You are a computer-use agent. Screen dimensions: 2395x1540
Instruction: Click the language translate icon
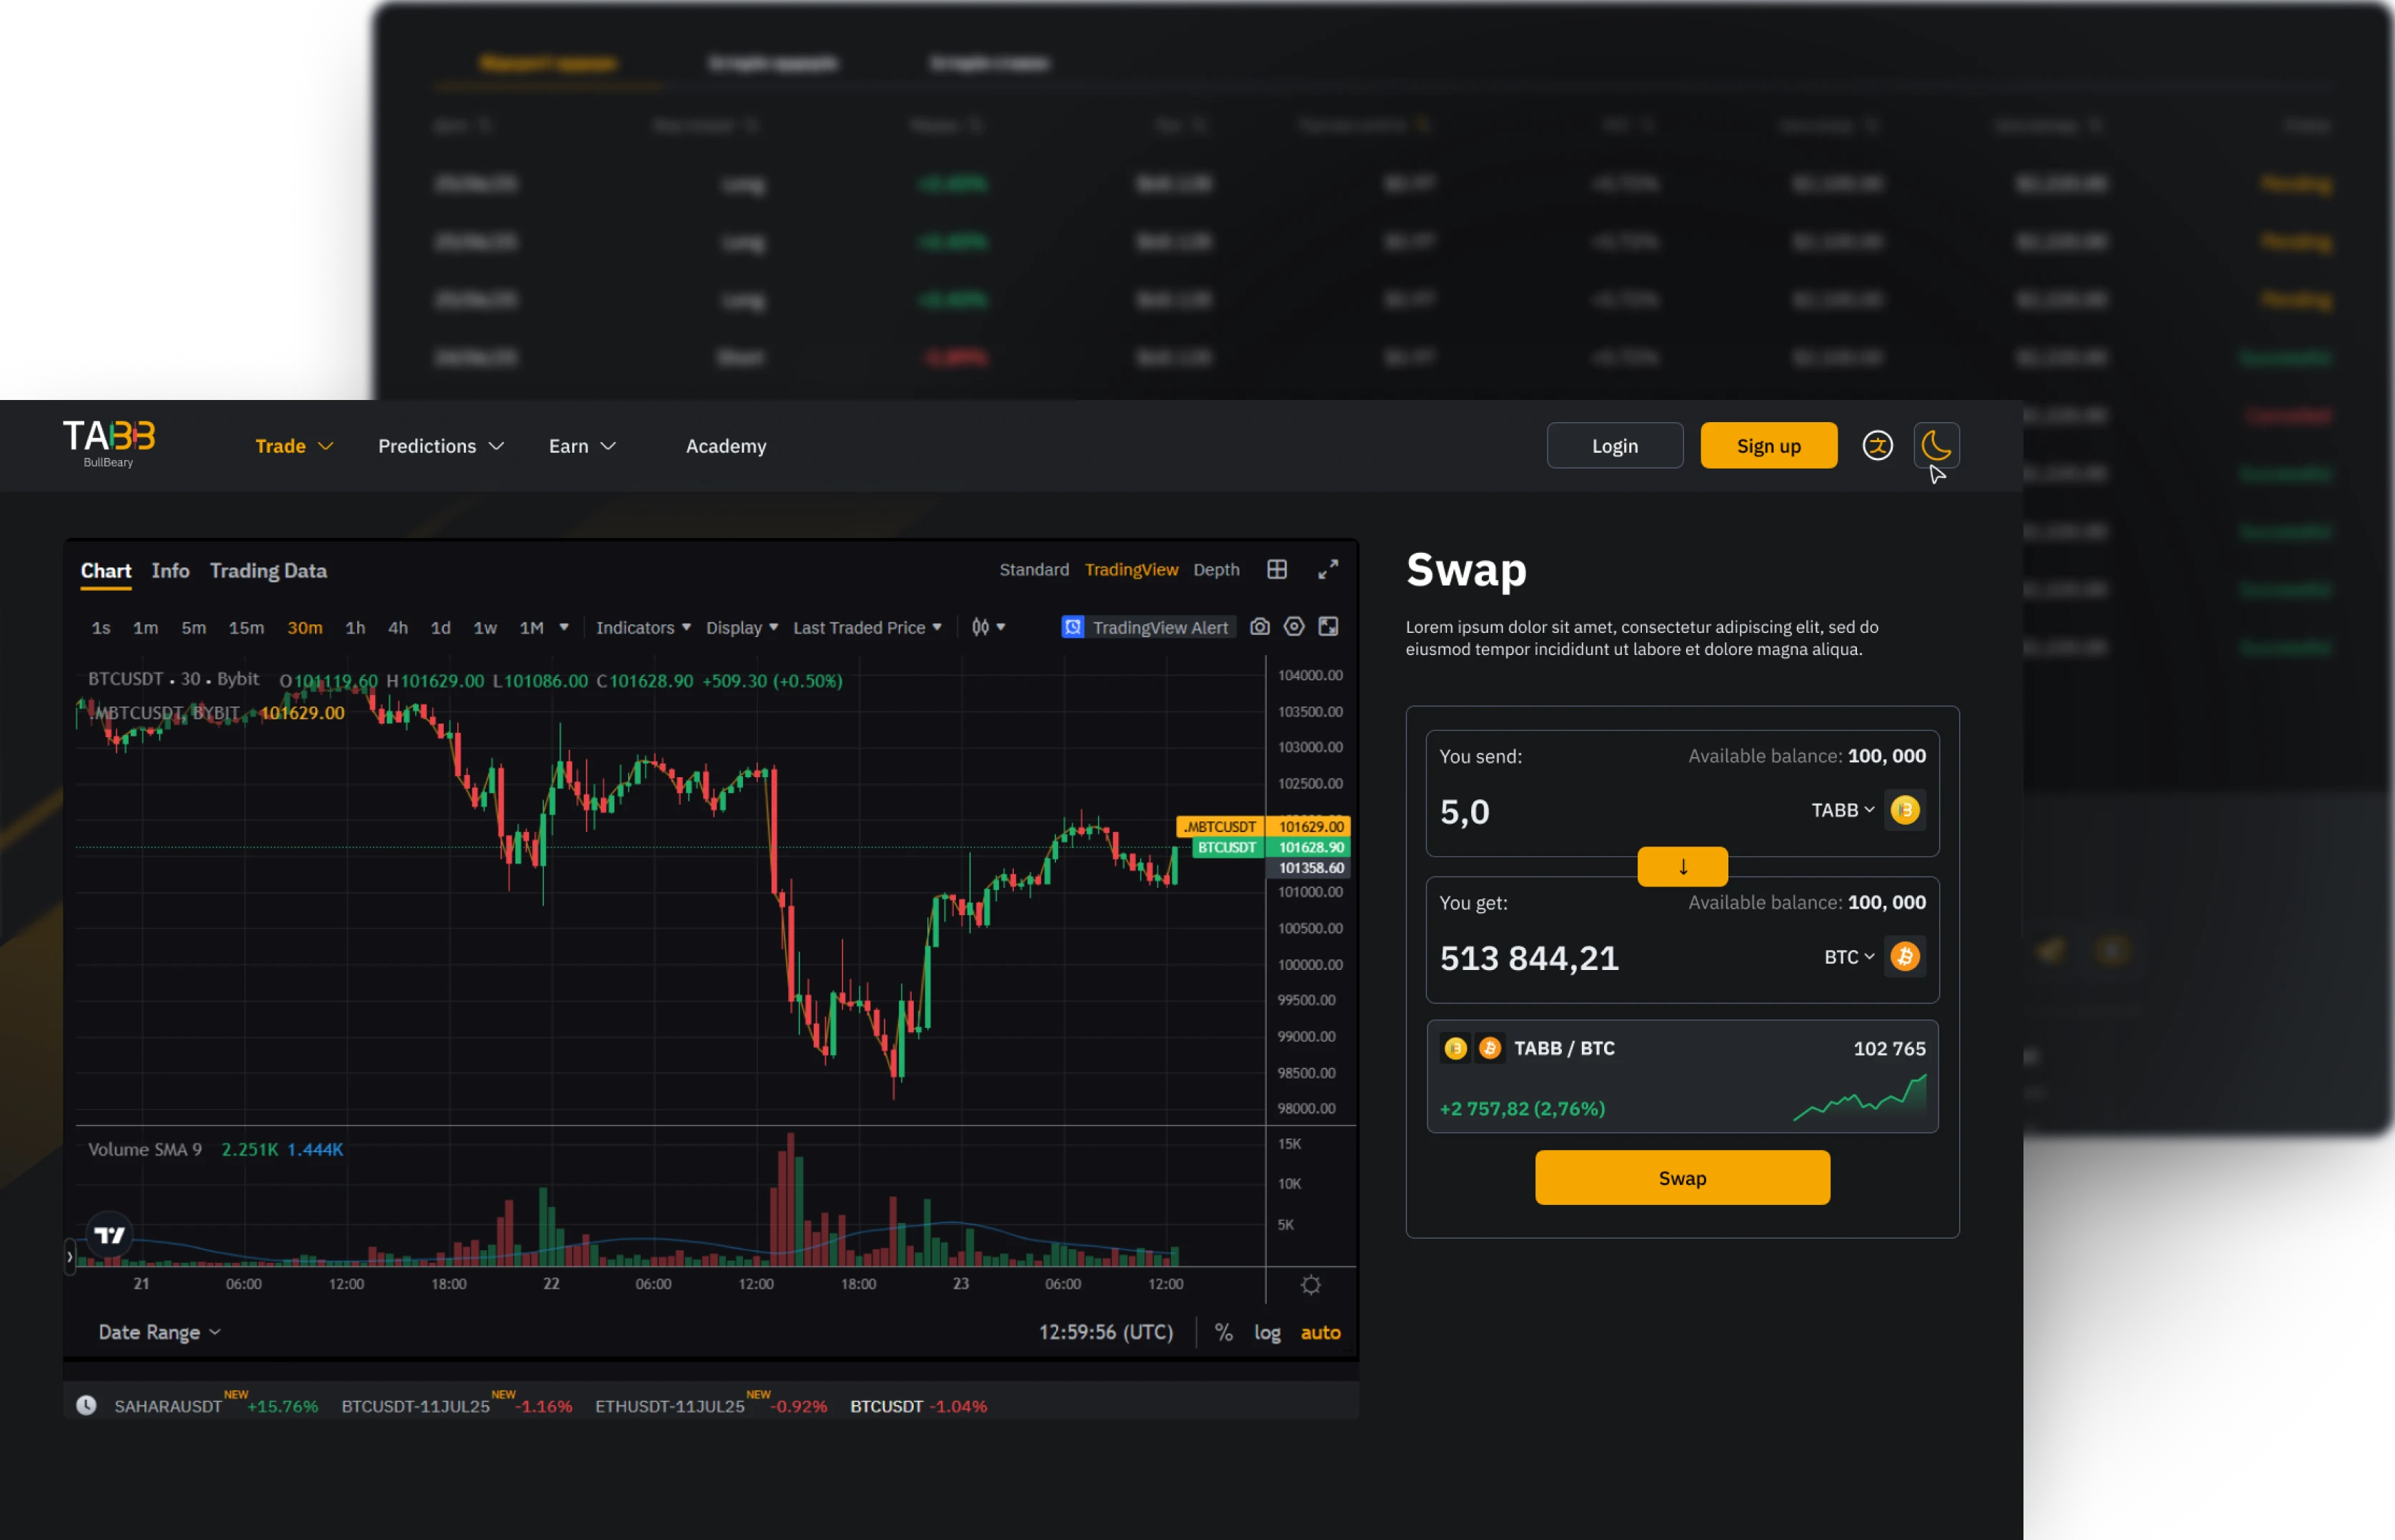pyautogui.click(x=1877, y=445)
